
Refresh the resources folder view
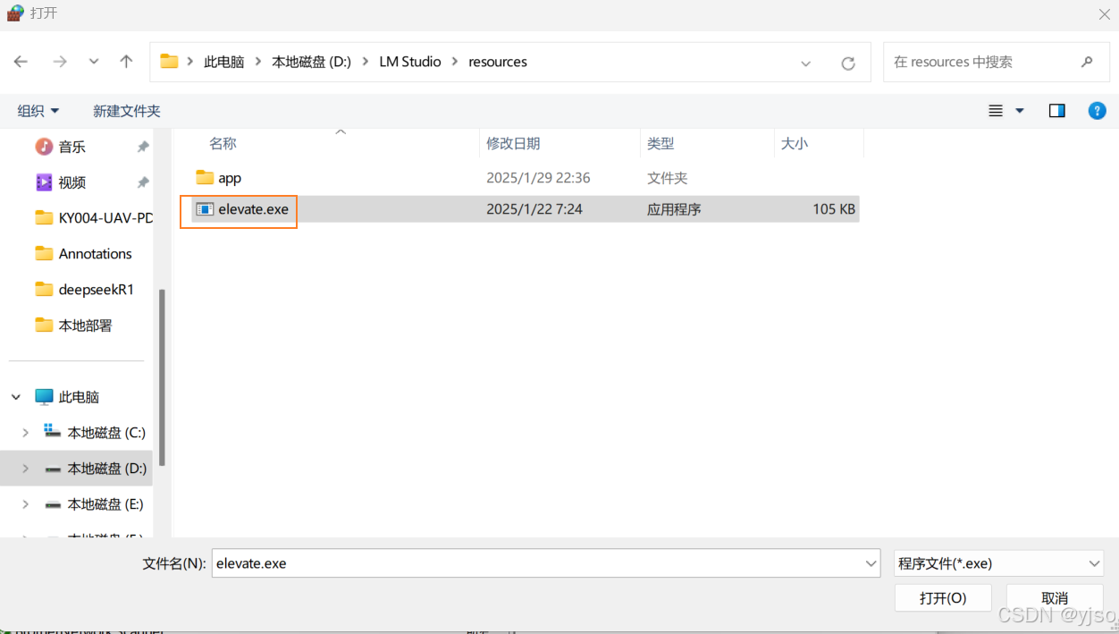(x=848, y=63)
